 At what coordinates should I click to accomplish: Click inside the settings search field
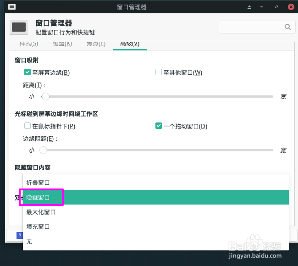click(x=257, y=27)
